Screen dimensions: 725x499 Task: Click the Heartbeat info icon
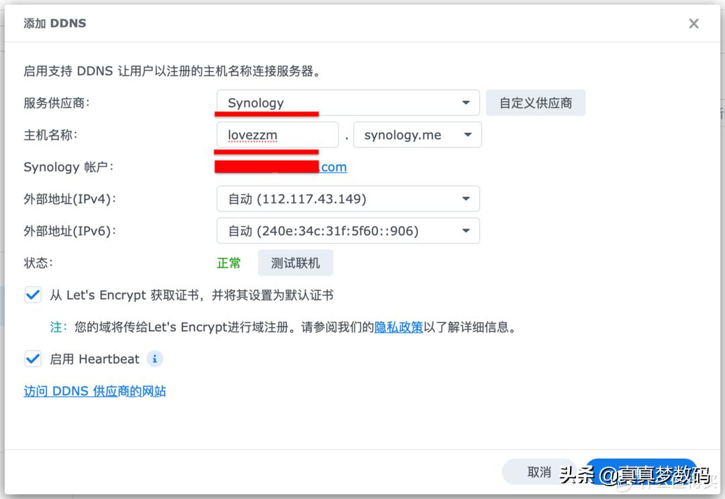click(x=154, y=359)
